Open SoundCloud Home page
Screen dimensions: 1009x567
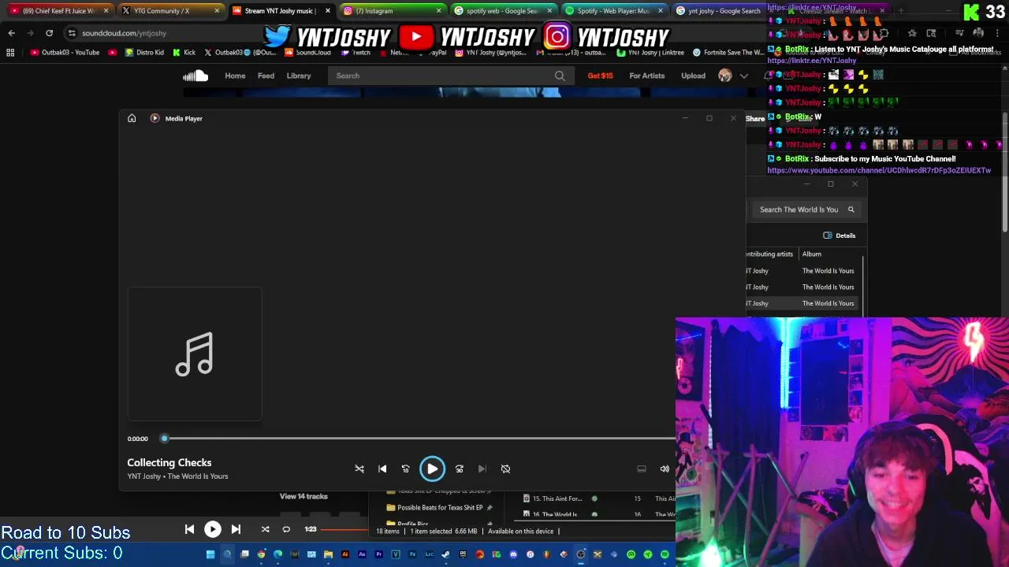click(235, 76)
